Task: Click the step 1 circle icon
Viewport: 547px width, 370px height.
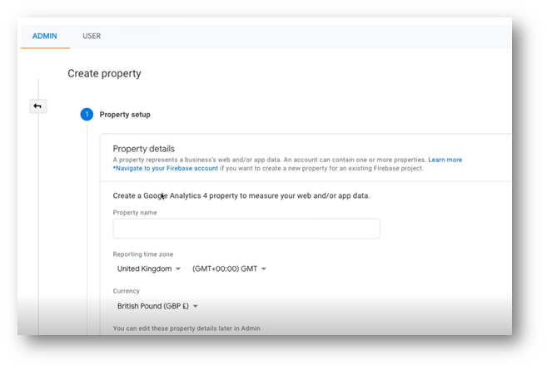Action: tap(87, 115)
